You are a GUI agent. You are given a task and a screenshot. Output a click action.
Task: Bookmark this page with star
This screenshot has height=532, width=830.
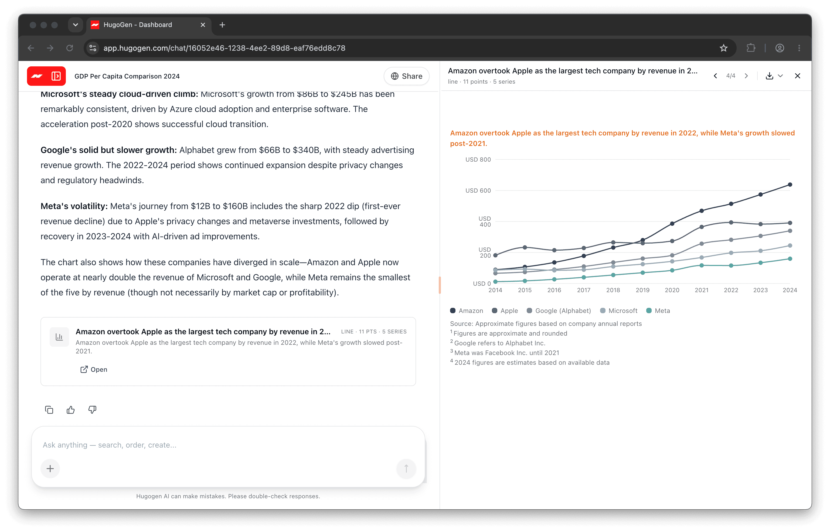(724, 48)
